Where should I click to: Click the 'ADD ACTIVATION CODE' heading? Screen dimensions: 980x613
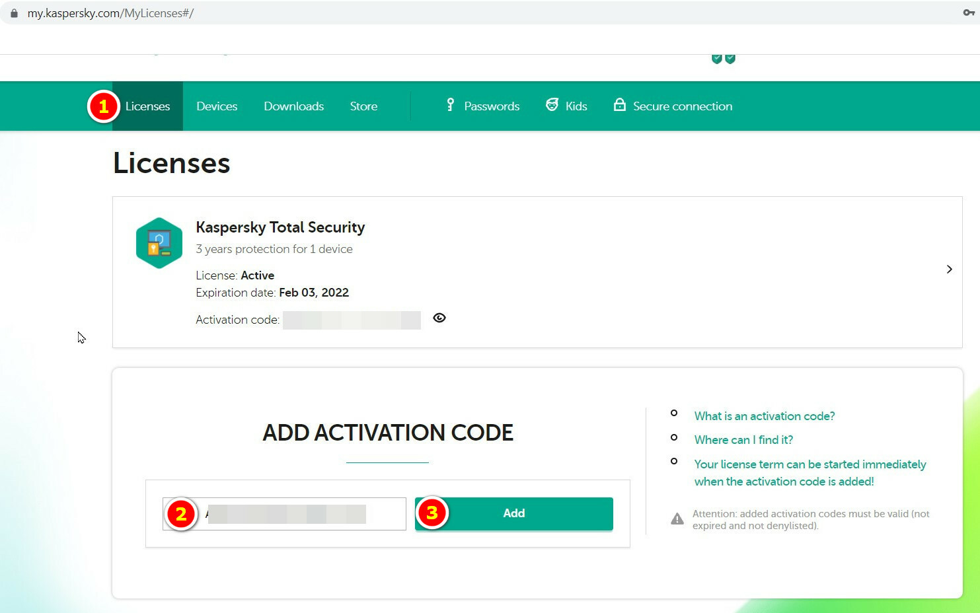pos(388,433)
